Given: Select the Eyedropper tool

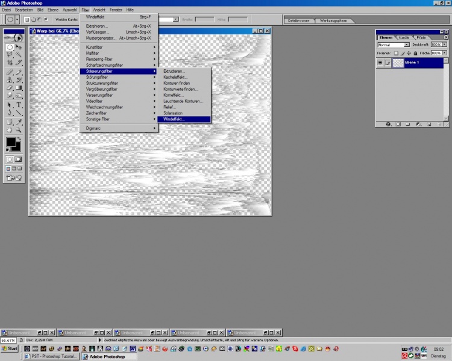Looking at the screenshot, I should tap(19, 122).
